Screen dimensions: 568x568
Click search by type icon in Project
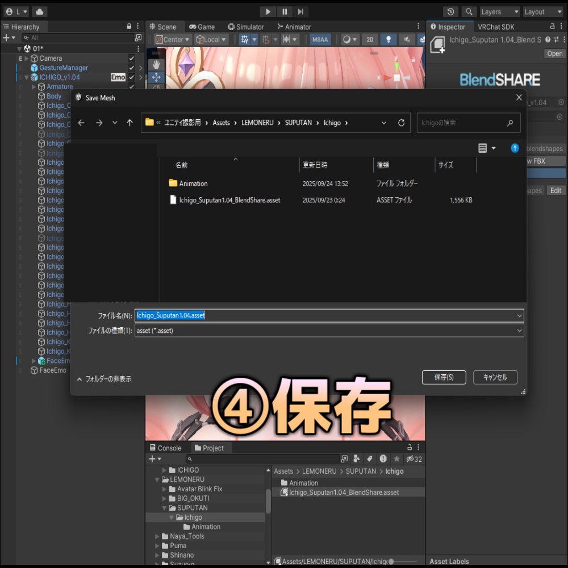coord(357,459)
